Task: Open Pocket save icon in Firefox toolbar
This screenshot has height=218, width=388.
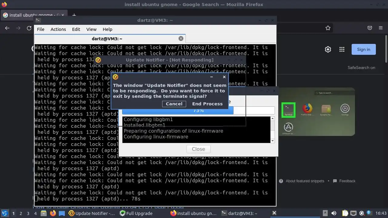Action: tap(370, 28)
